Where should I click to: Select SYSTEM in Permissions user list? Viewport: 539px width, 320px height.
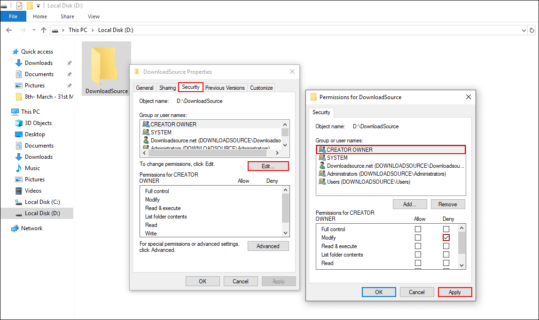(391, 158)
